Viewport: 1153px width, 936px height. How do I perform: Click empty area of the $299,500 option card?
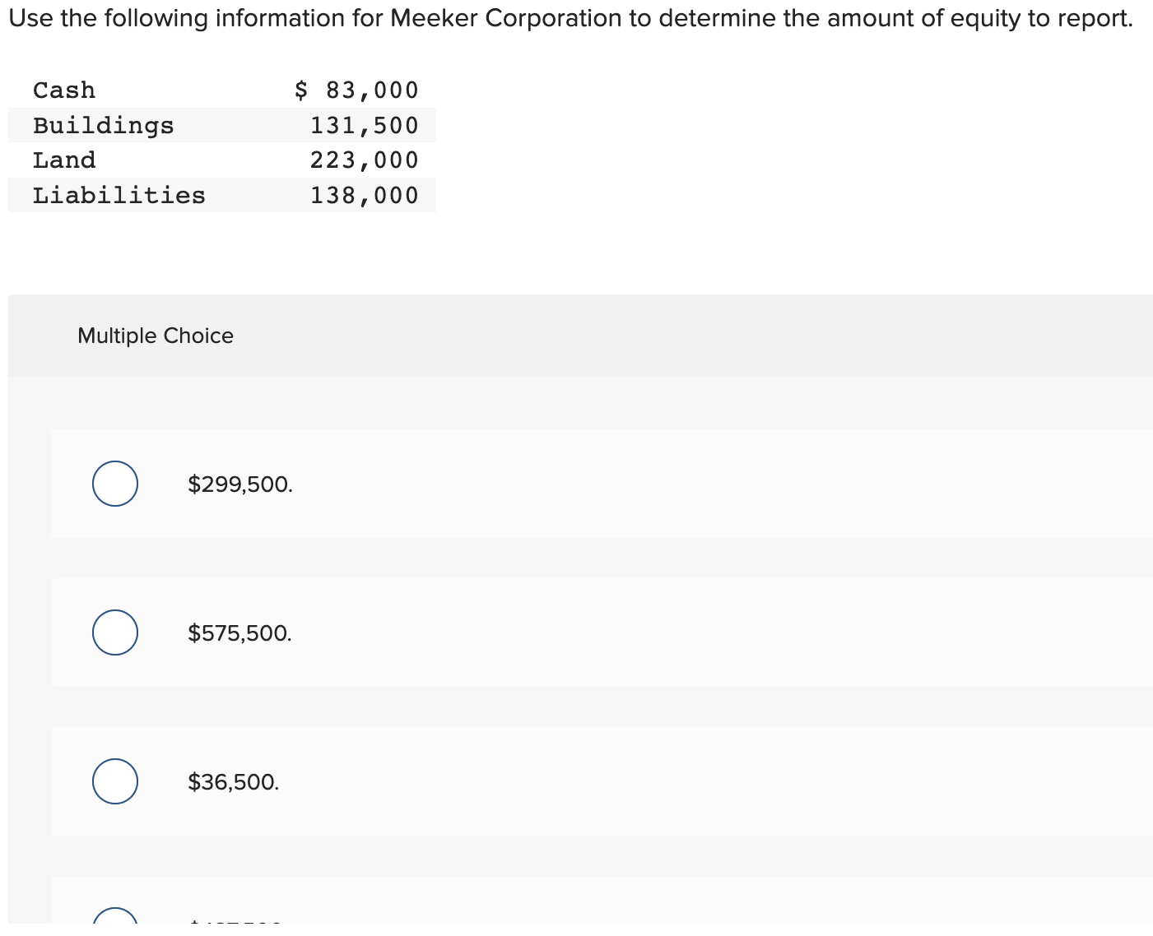700,484
